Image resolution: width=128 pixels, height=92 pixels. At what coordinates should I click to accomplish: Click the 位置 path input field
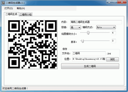(89, 59)
